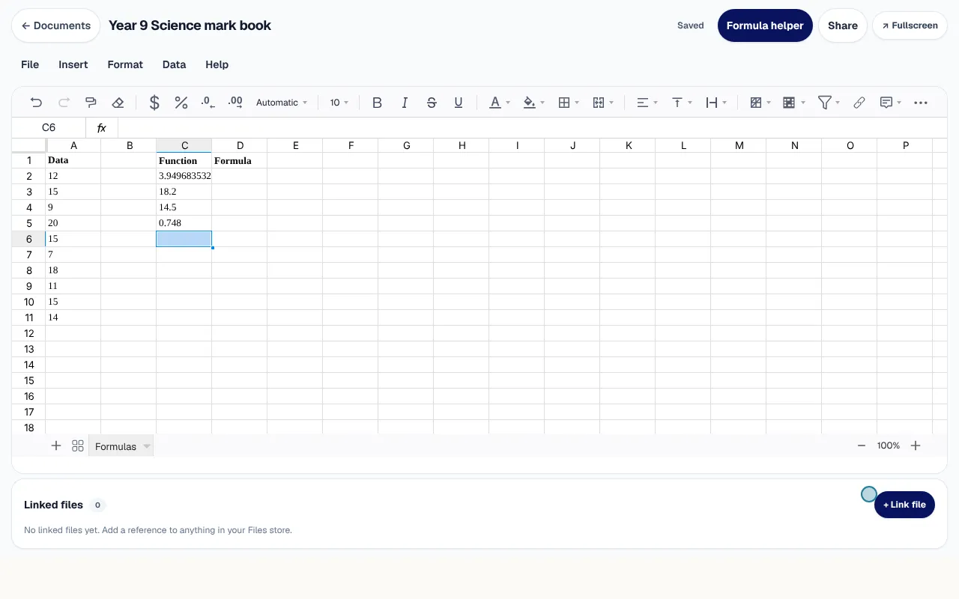Apply percent format to the cell
Viewport: 959px width, 599px height.
(181, 103)
